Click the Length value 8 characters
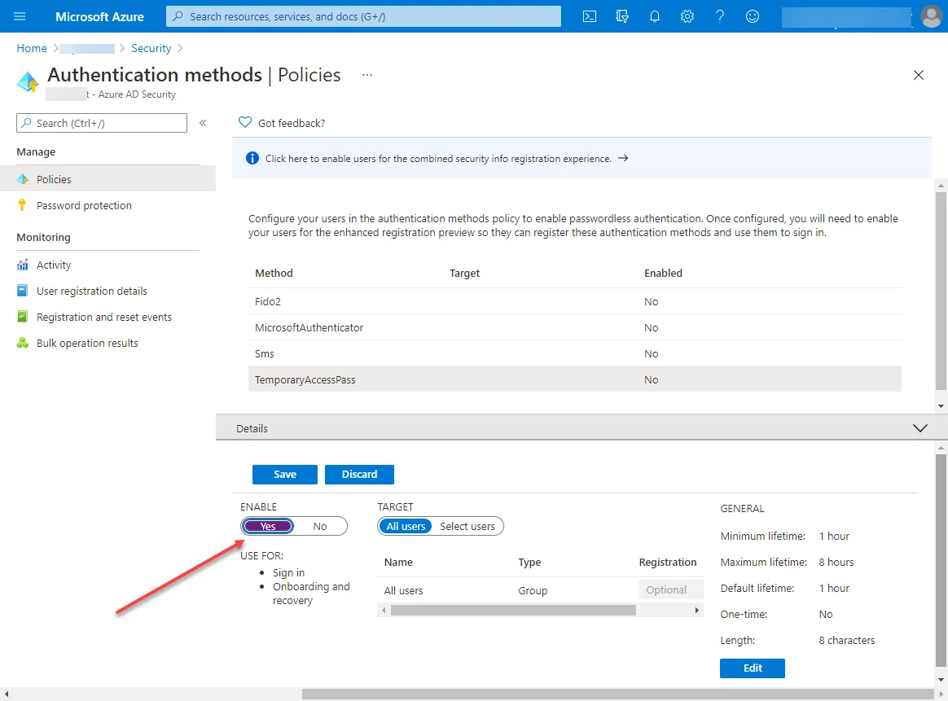Viewport: 948px width, 701px height. pyautogui.click(x=846, y=640)
